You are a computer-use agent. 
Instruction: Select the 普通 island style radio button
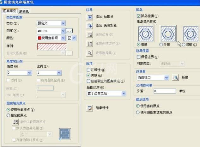coord(138,45)
